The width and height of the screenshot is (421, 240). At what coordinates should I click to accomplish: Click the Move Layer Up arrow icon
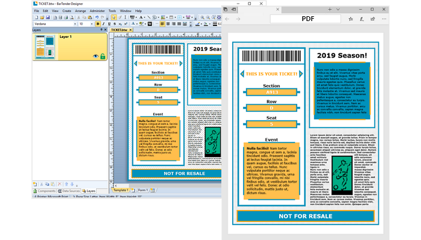click(67, 185)
